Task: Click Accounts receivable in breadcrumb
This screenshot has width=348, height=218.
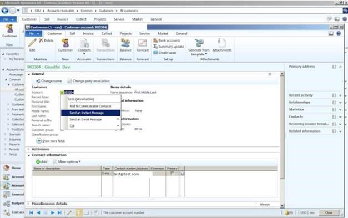Action: click(60, 11)
